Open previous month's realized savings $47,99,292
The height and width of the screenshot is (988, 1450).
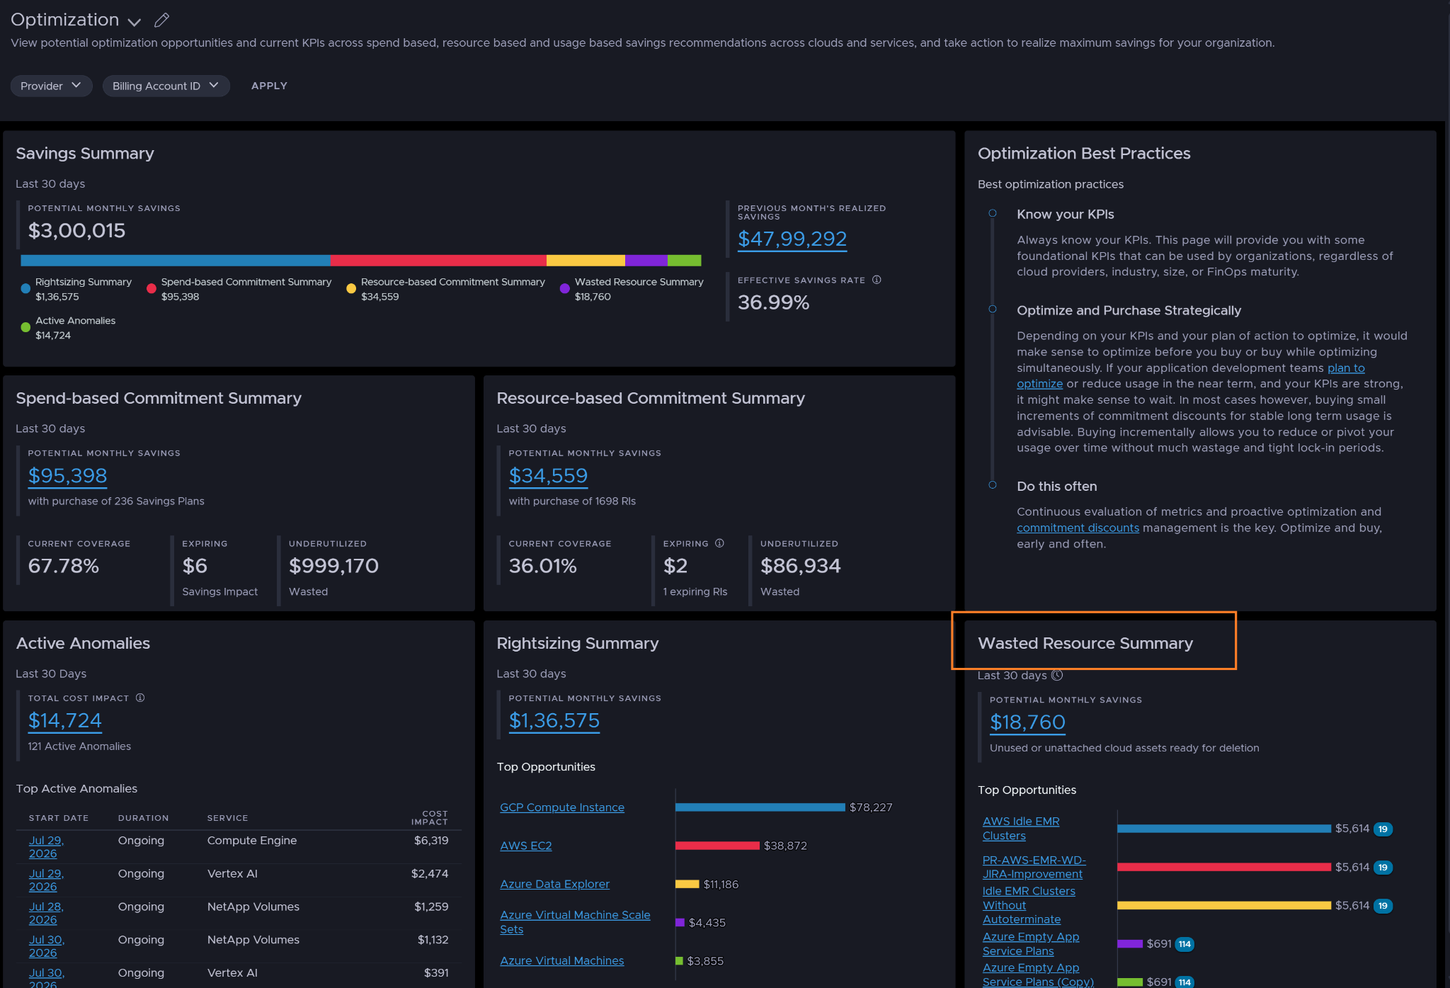pos(792,239)
